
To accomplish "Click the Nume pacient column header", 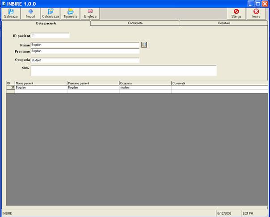I will 40,83.
